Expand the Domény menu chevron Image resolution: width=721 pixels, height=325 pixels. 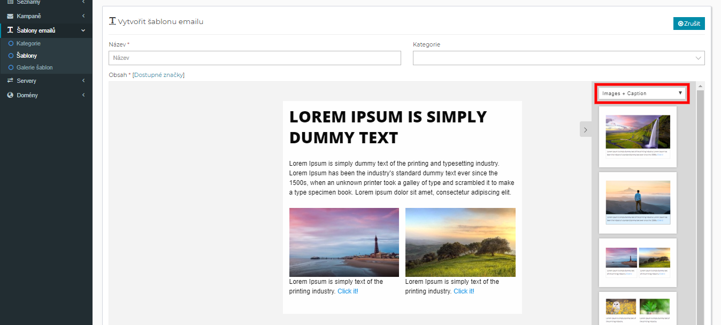point(83,95)
